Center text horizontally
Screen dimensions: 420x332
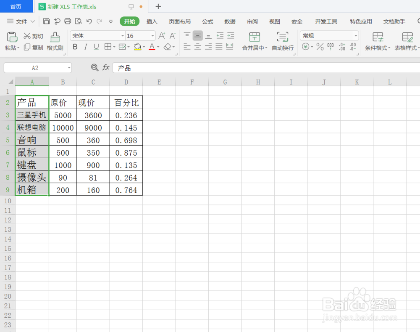coord(198,47)
